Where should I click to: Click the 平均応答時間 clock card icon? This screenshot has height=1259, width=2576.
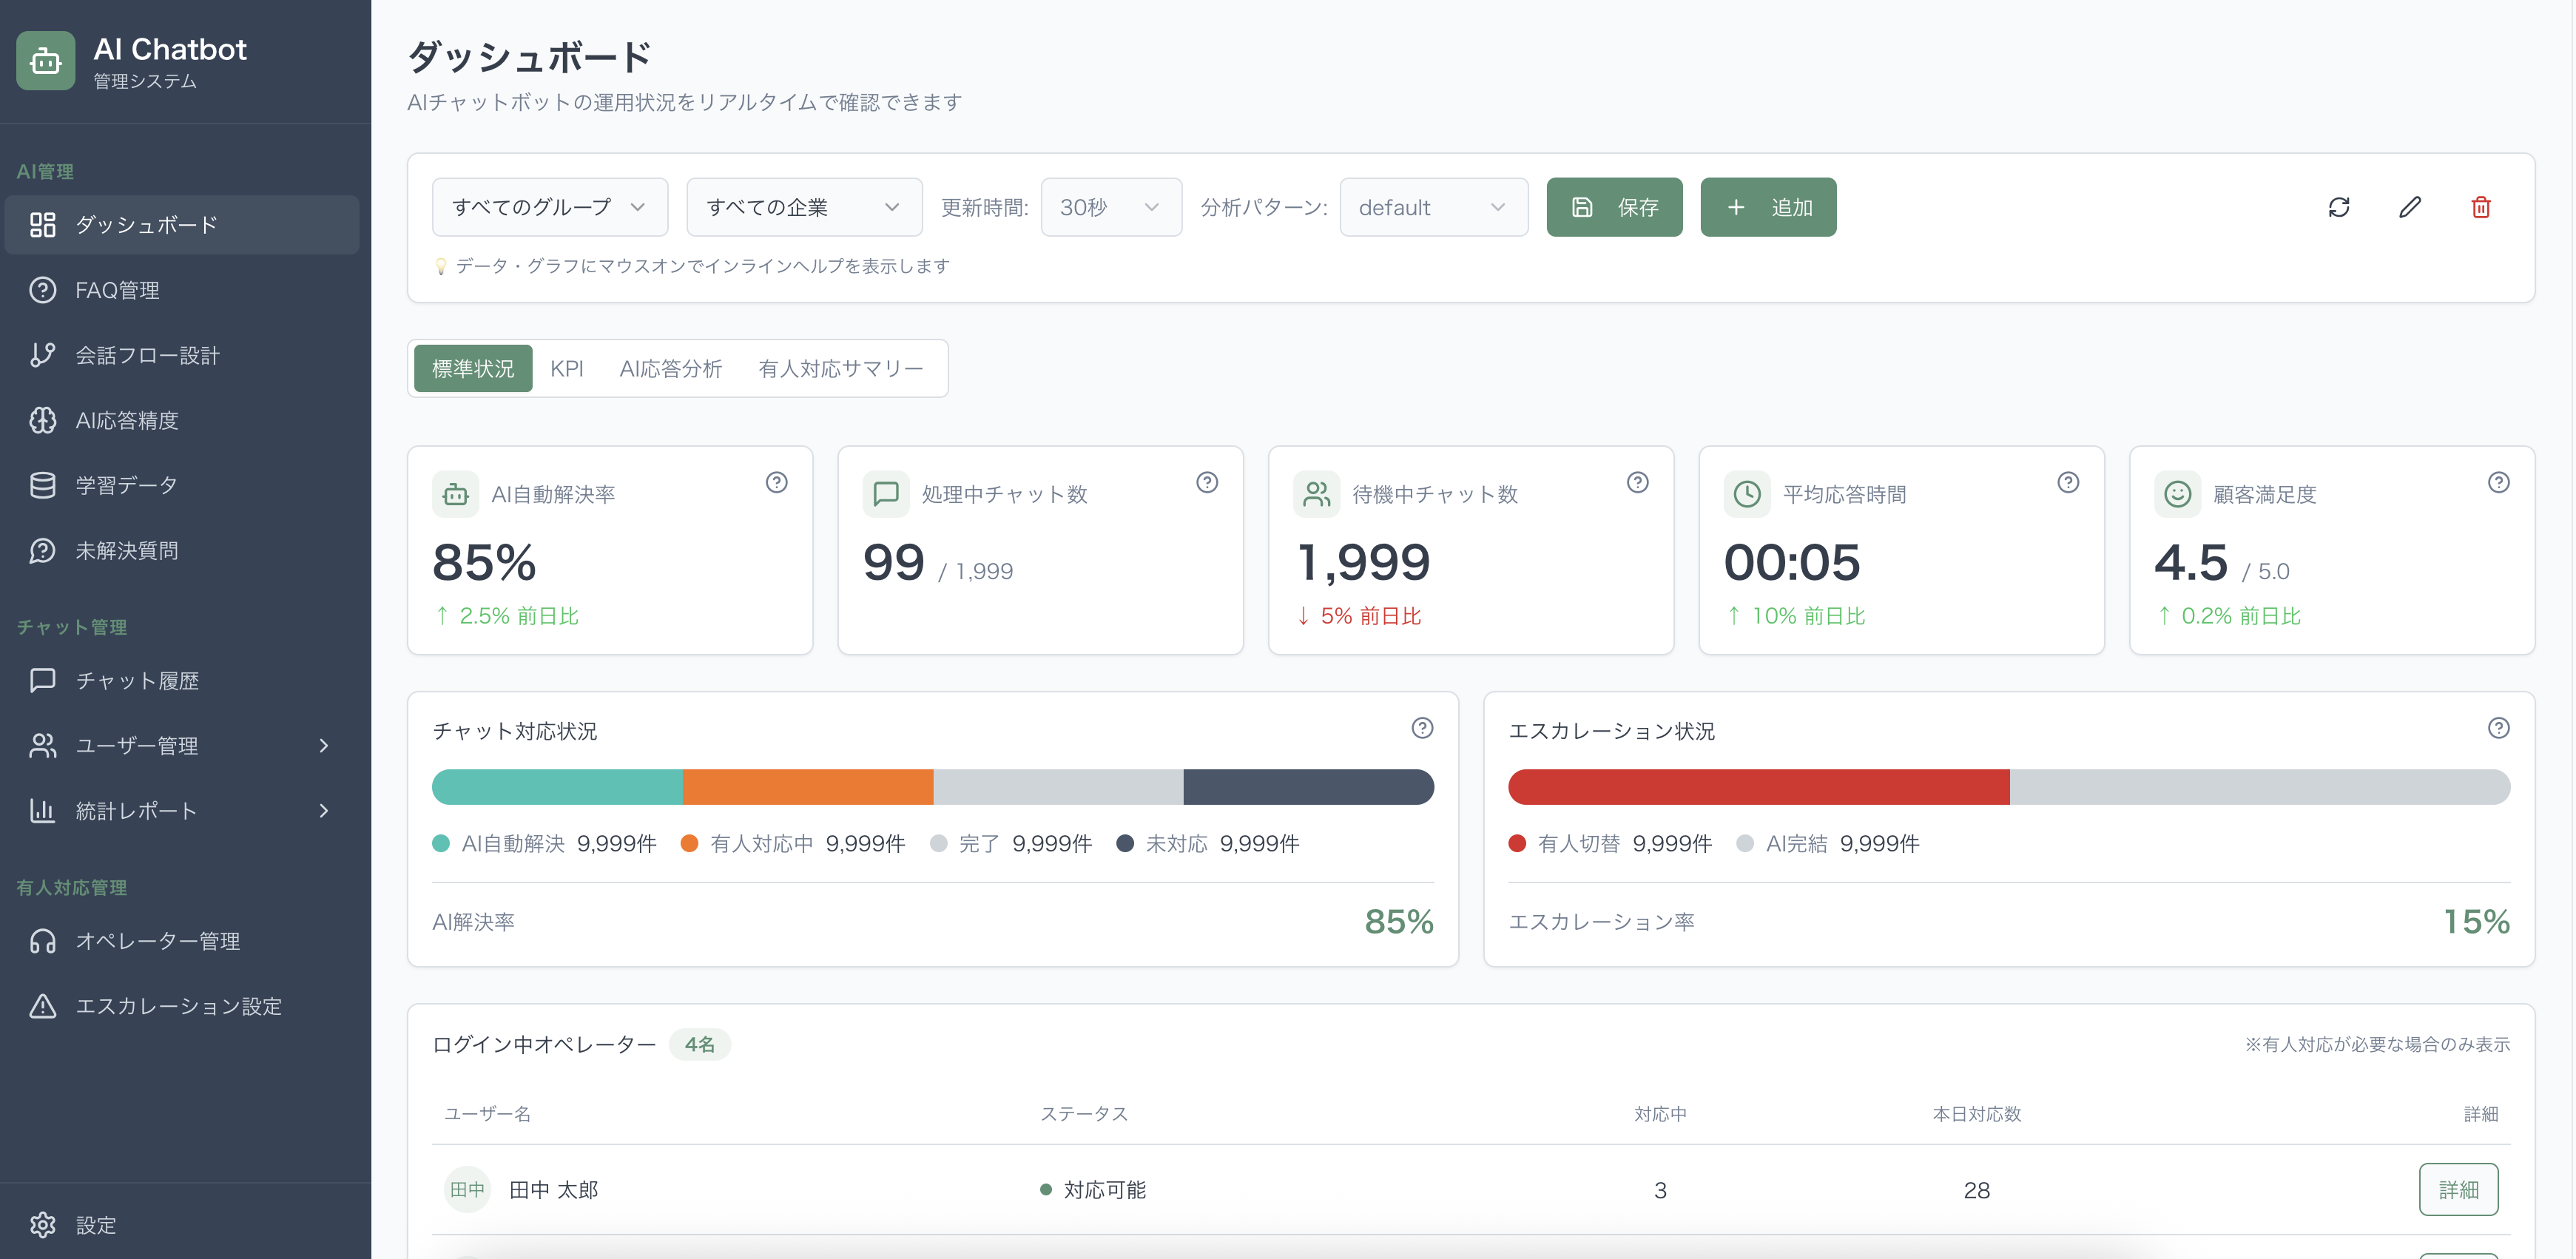pyautogui.click(x=1747, y=494)
